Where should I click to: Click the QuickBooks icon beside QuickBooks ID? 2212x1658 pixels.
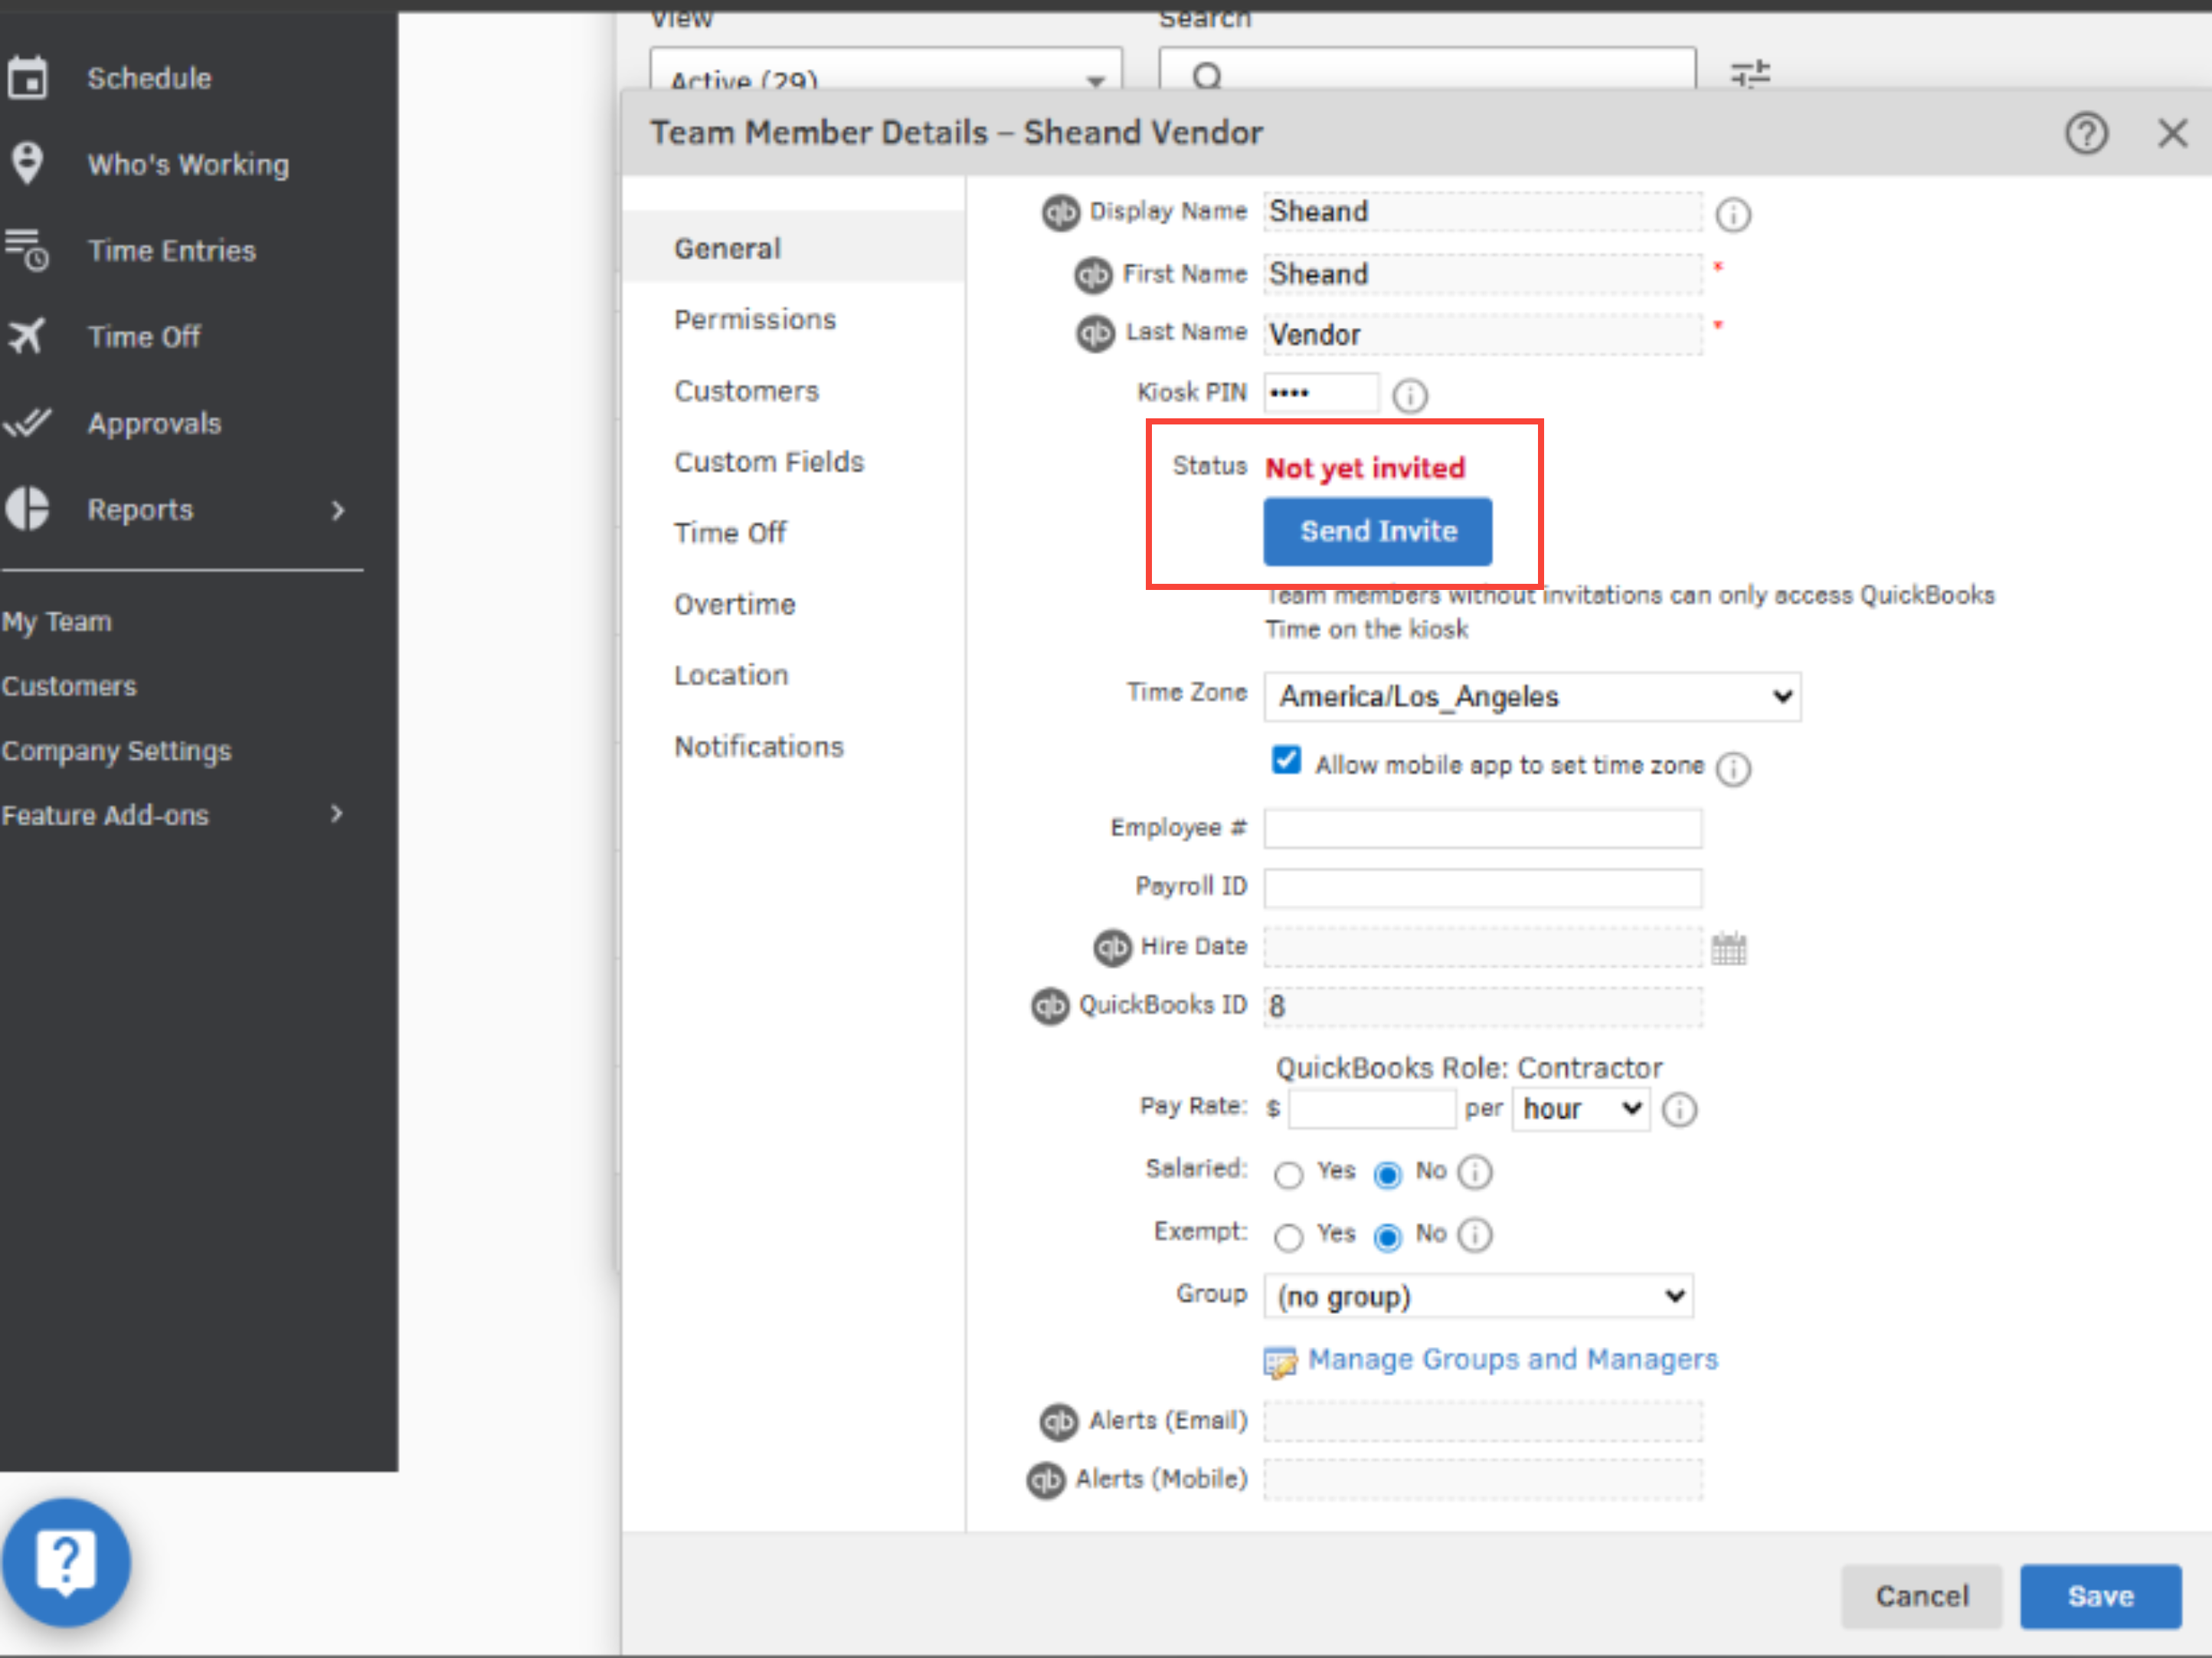click(x=1050, y=1006)
